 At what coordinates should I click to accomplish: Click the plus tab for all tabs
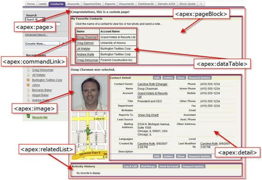coord(201,4)
